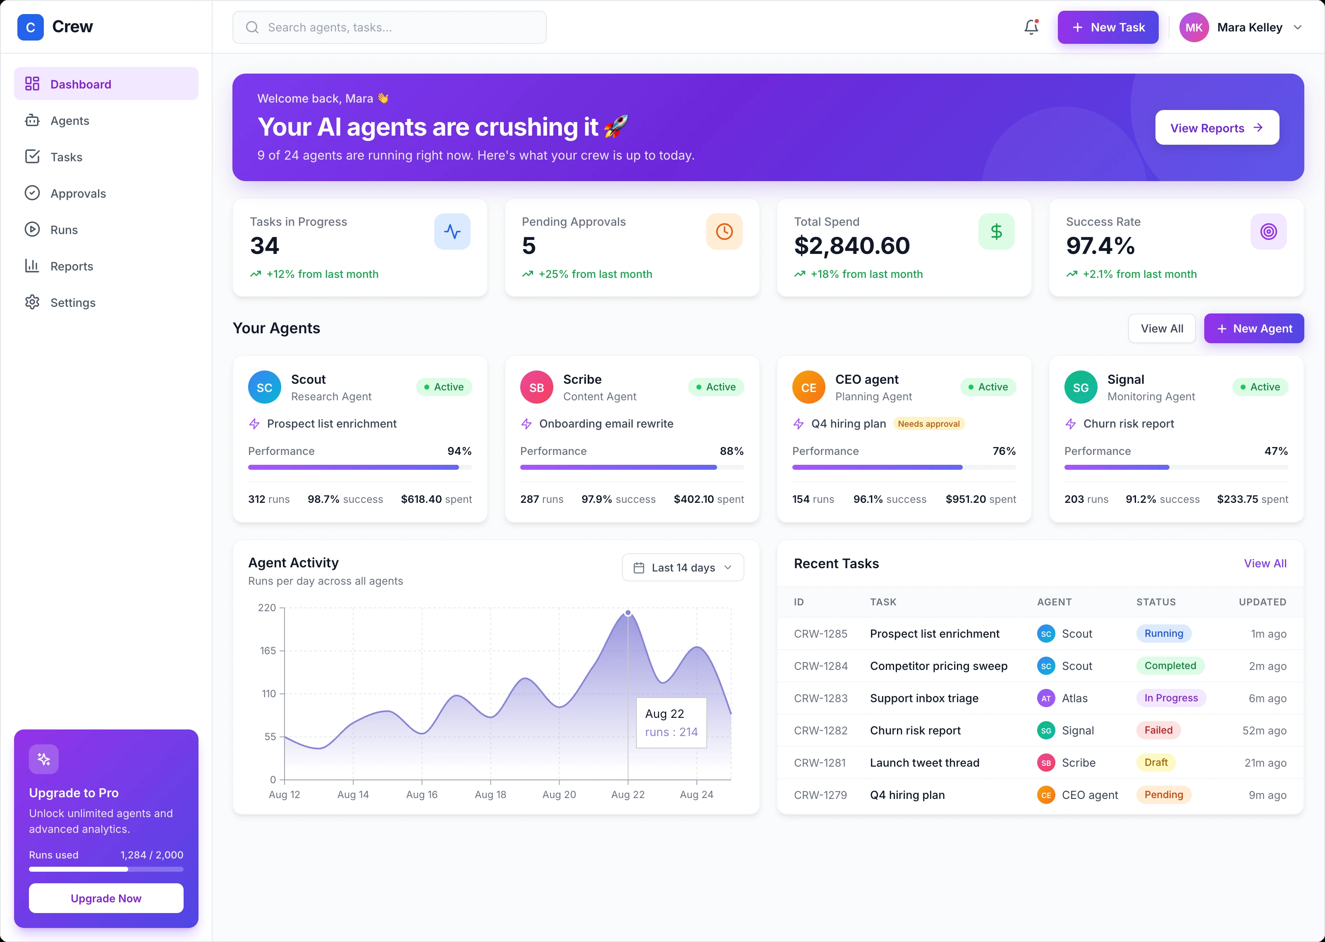
Task: Click the Tasks in Progress activity icon
Action: pos(452,232)
